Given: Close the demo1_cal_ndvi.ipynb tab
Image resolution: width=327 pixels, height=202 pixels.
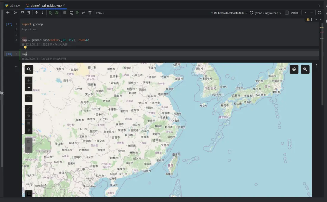Looking at the screenshot, I should (64, 5).
